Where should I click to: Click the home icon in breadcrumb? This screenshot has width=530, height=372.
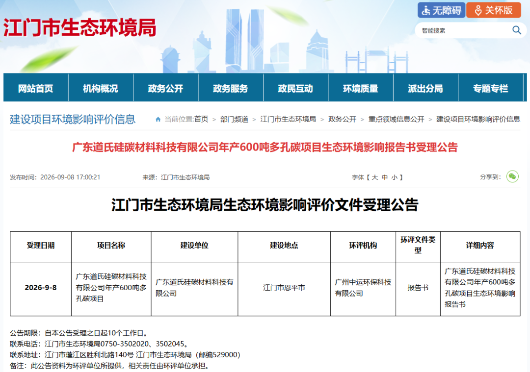(x=158, y=119)
